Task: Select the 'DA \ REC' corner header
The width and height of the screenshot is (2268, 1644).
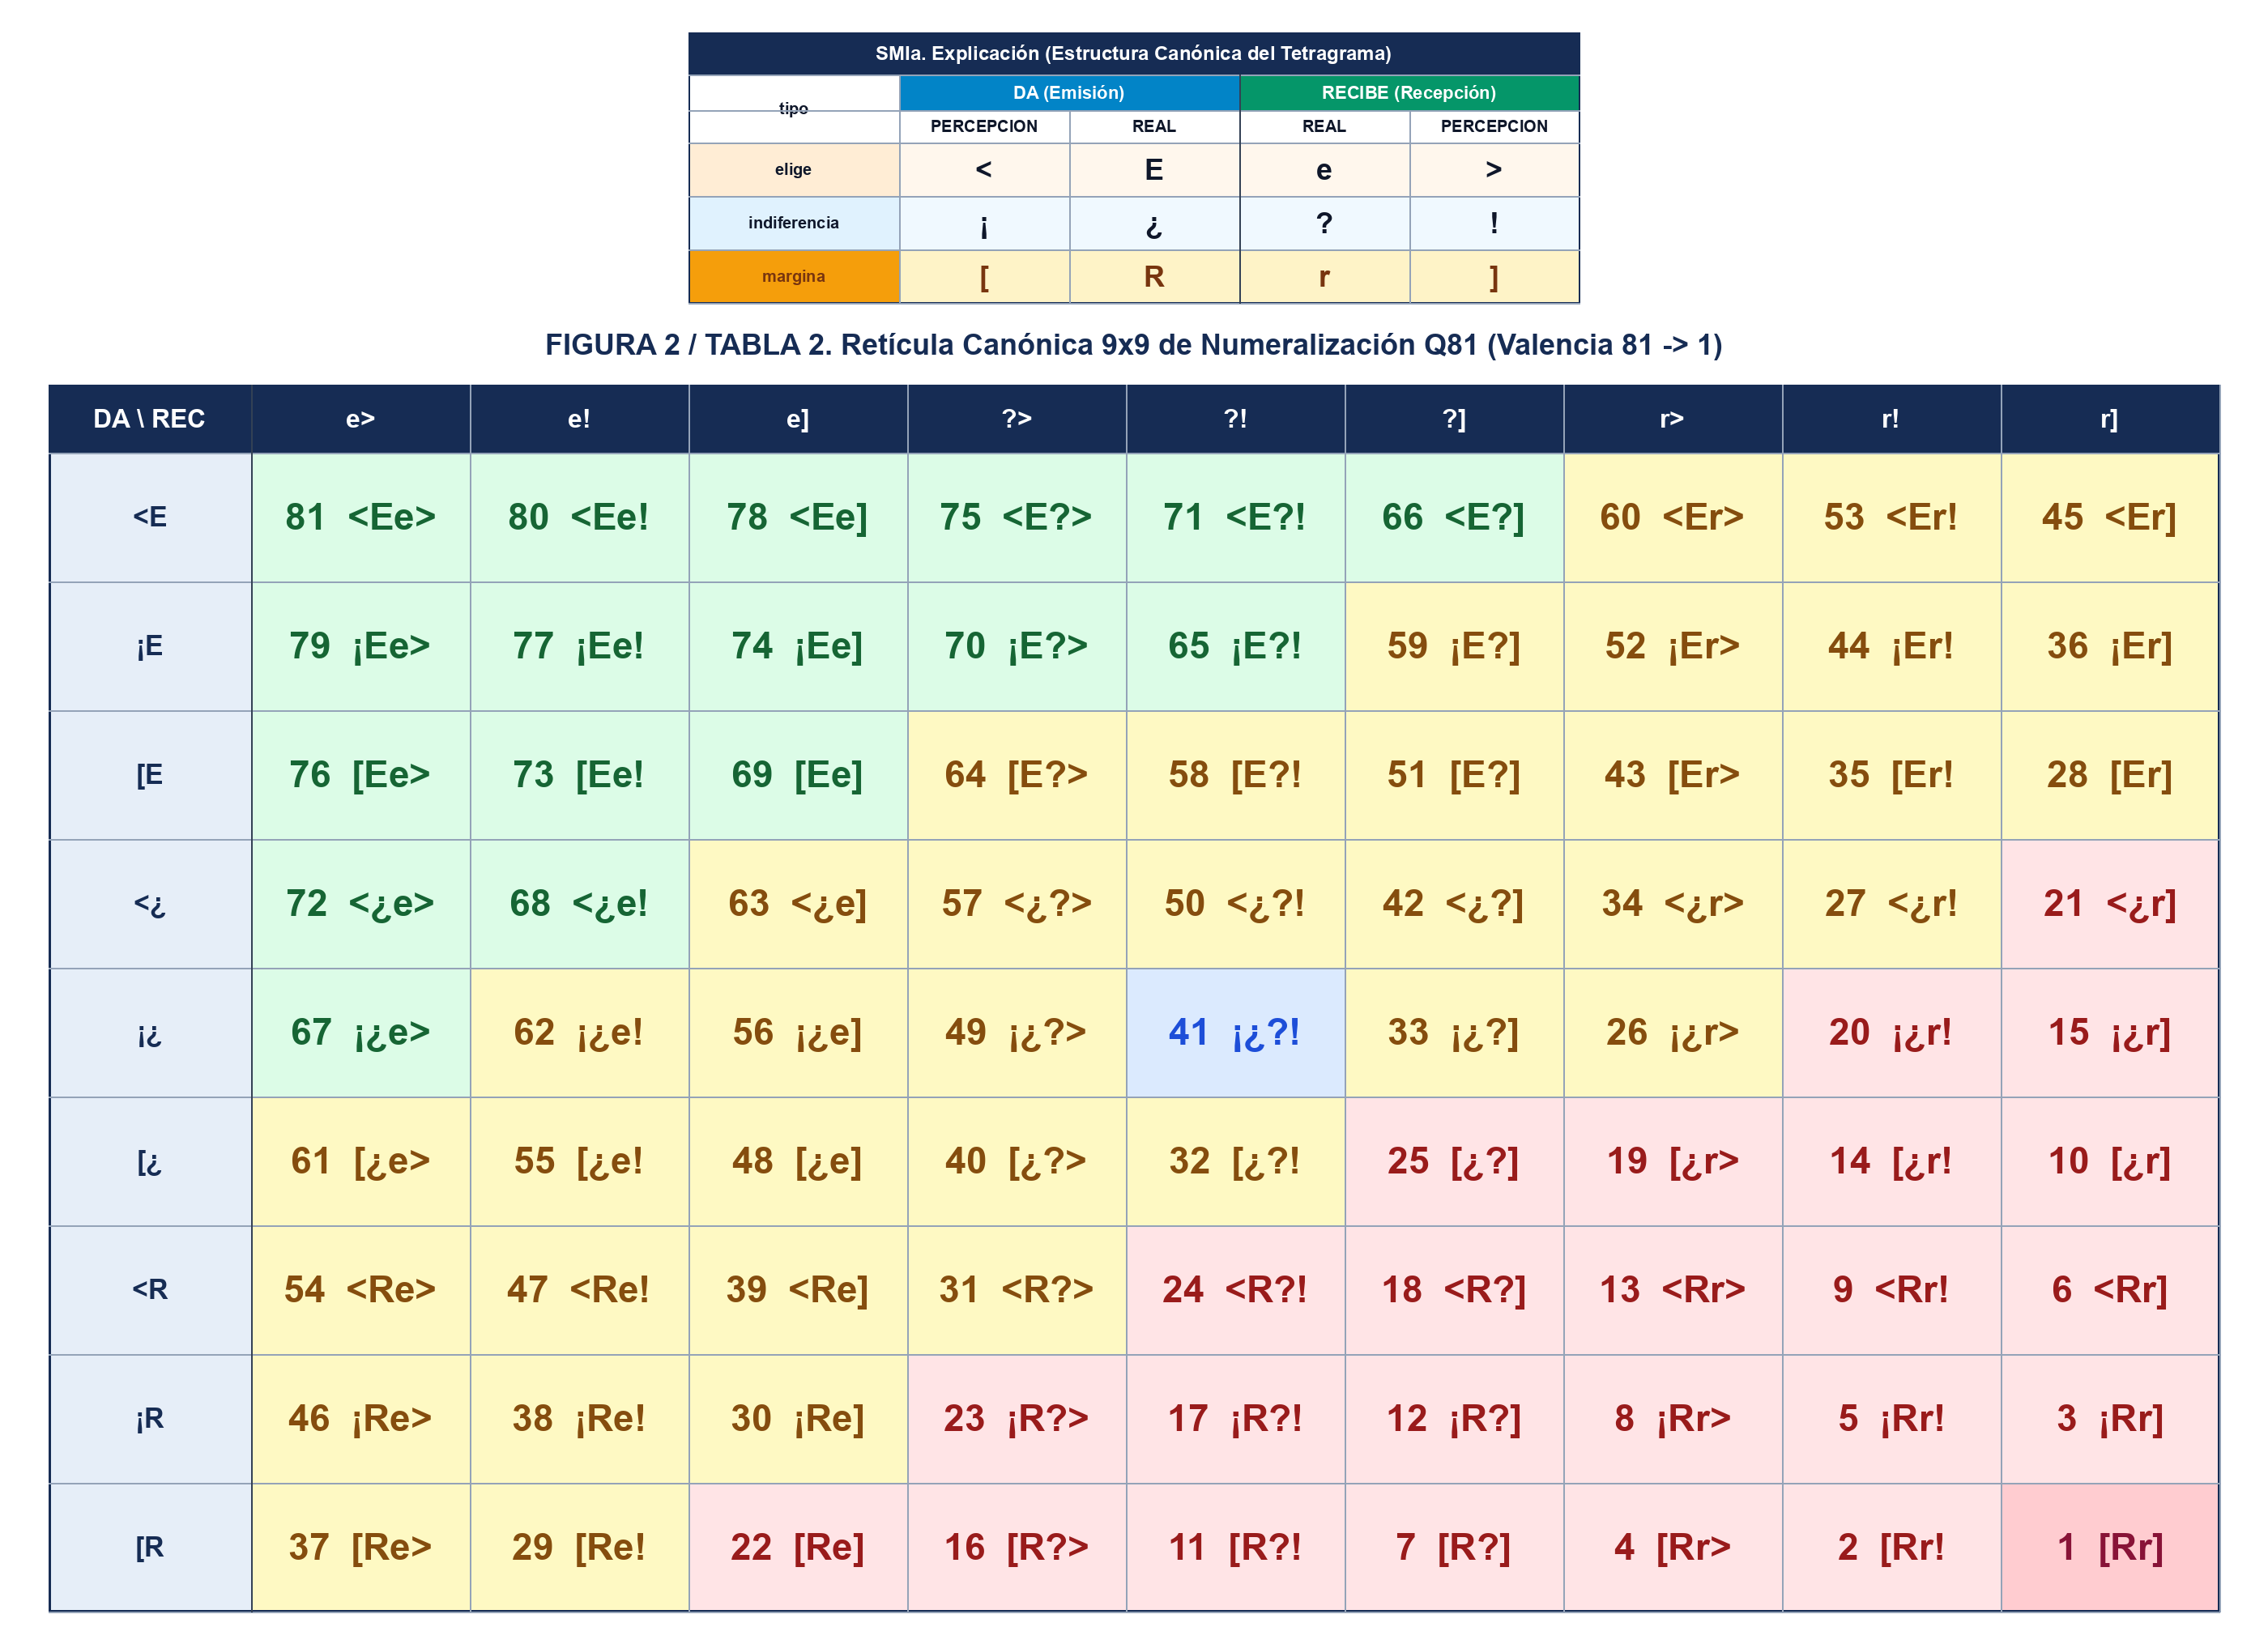Action: (x=150, y=419)
